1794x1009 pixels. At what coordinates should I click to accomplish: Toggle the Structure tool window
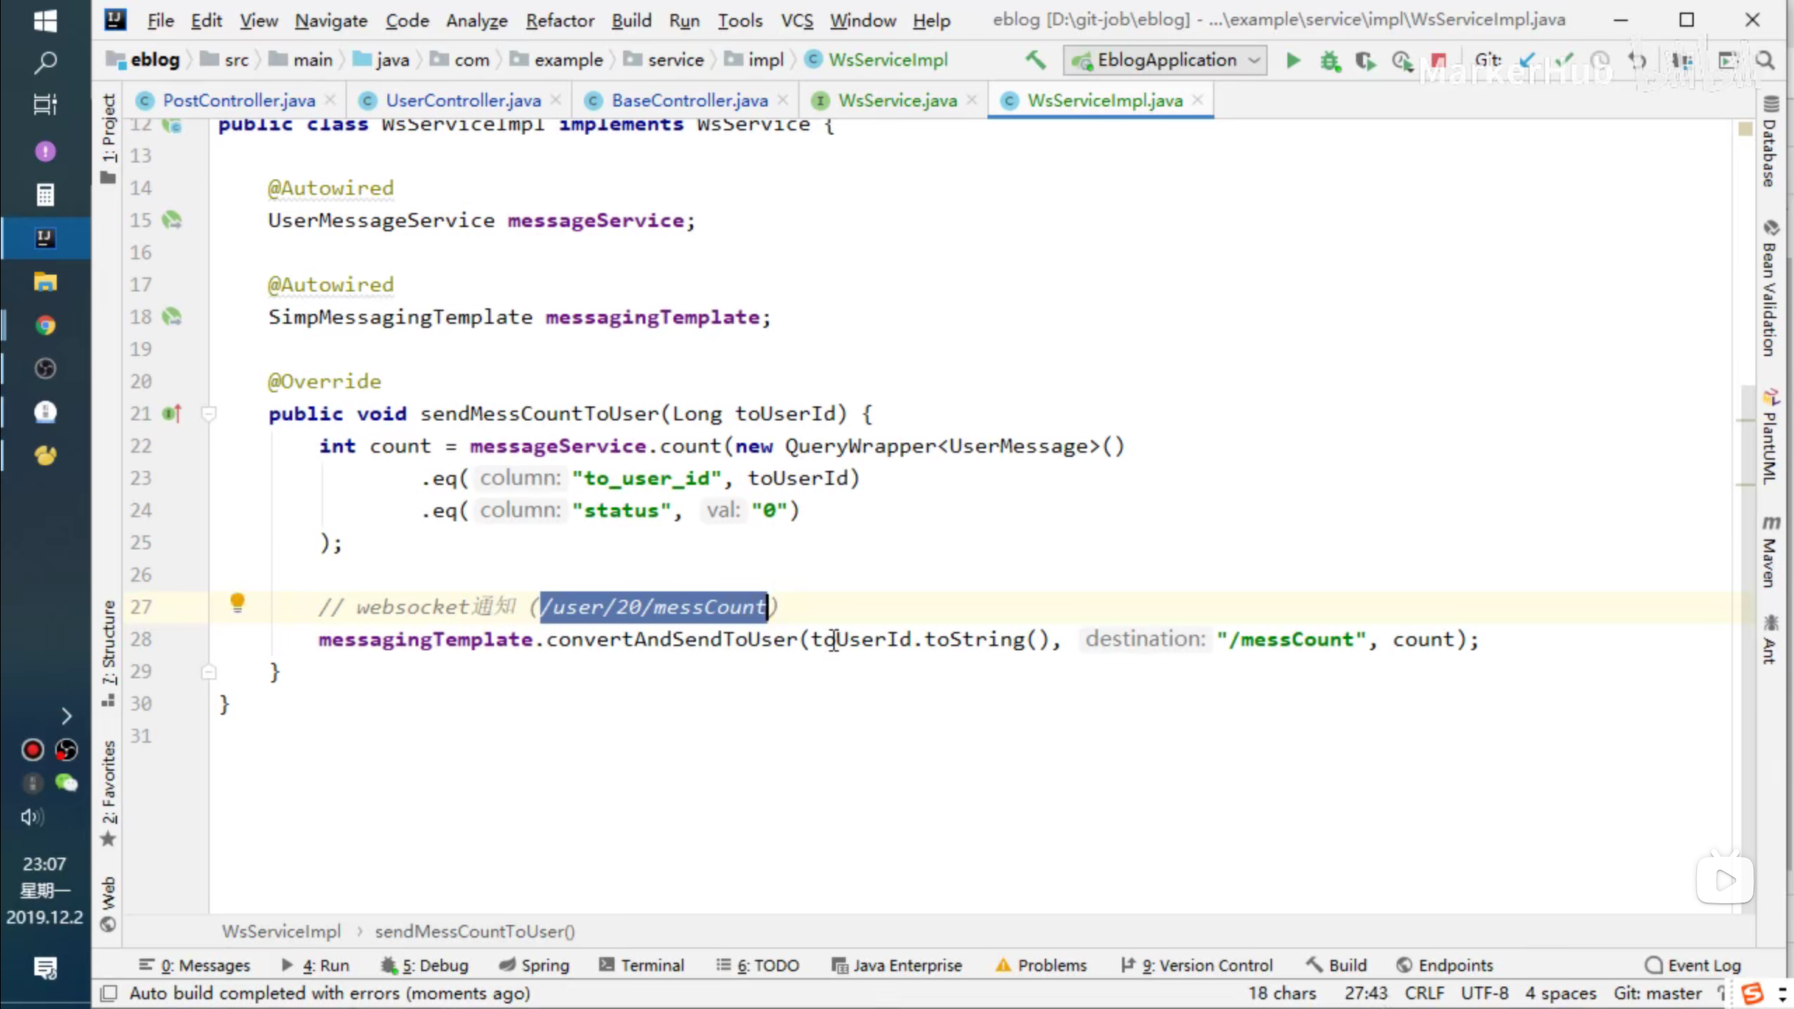click(x=109, y=652)
